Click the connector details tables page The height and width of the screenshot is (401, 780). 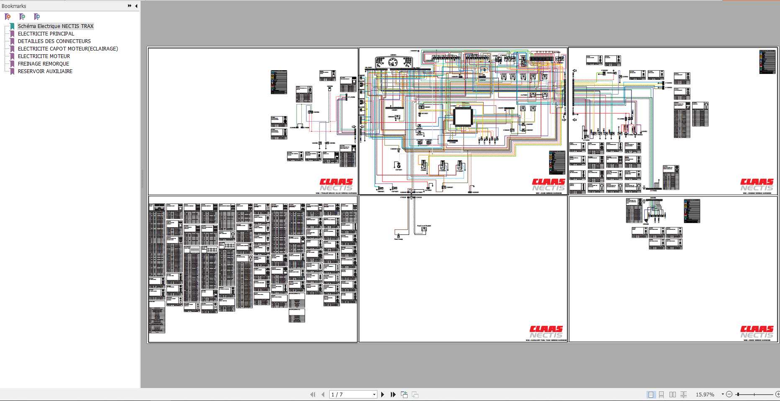tap(253, 269)
